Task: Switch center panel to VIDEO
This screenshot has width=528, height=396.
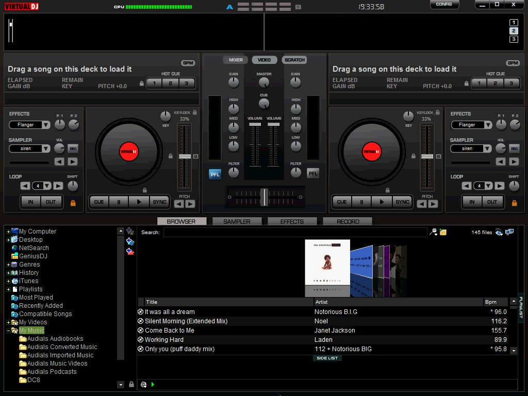Action: click(265, 60)
